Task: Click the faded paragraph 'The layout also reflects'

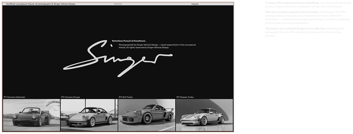Action: point(305,32)
